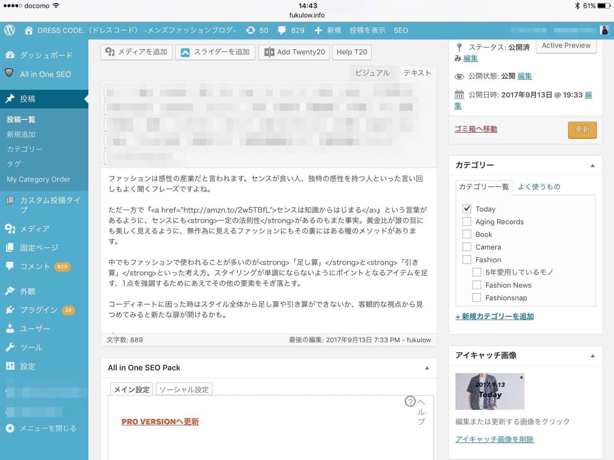
Task: Collapse the All in One SEO Pack box
Action: tap(427, 368)
